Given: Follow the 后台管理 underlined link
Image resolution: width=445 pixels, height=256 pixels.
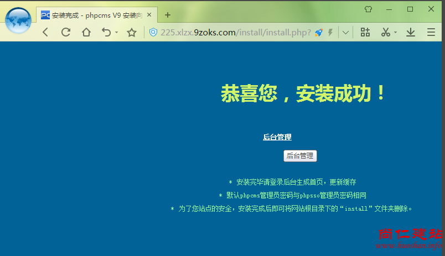Looking at the screenshot, I should coord(277,137).
